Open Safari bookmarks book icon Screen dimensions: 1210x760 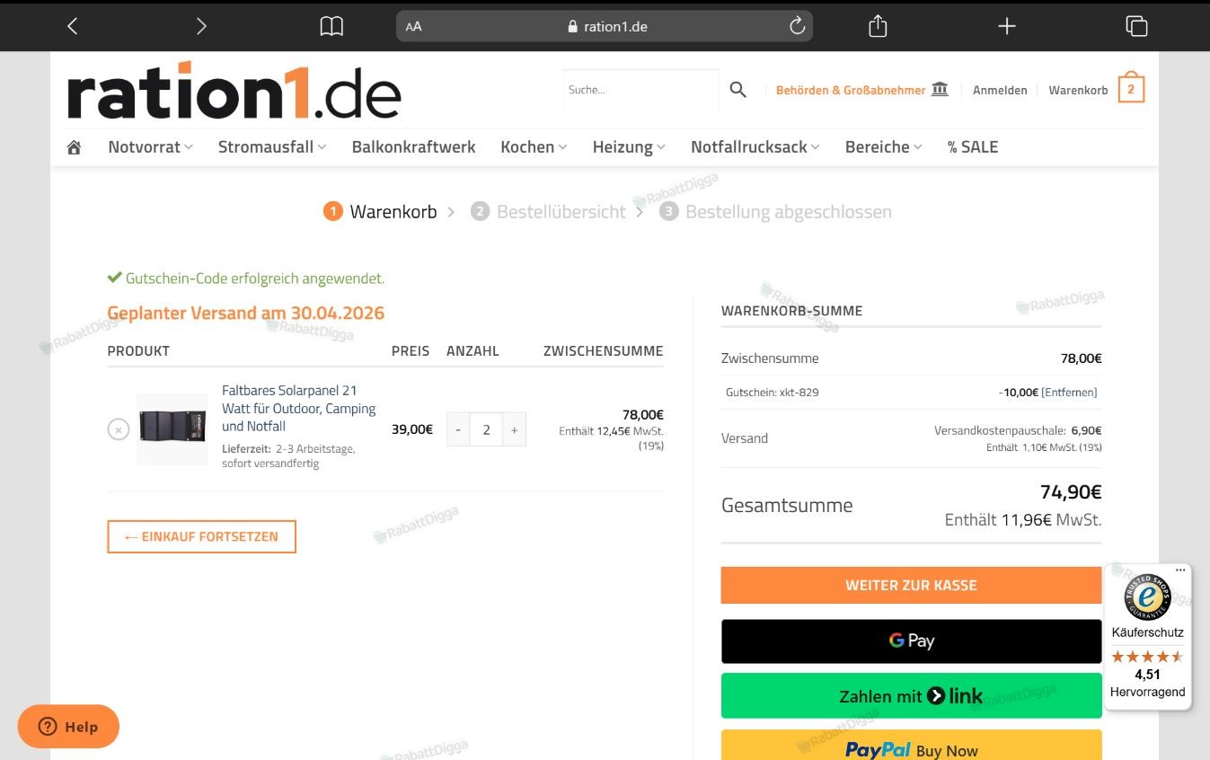point(331,27)
